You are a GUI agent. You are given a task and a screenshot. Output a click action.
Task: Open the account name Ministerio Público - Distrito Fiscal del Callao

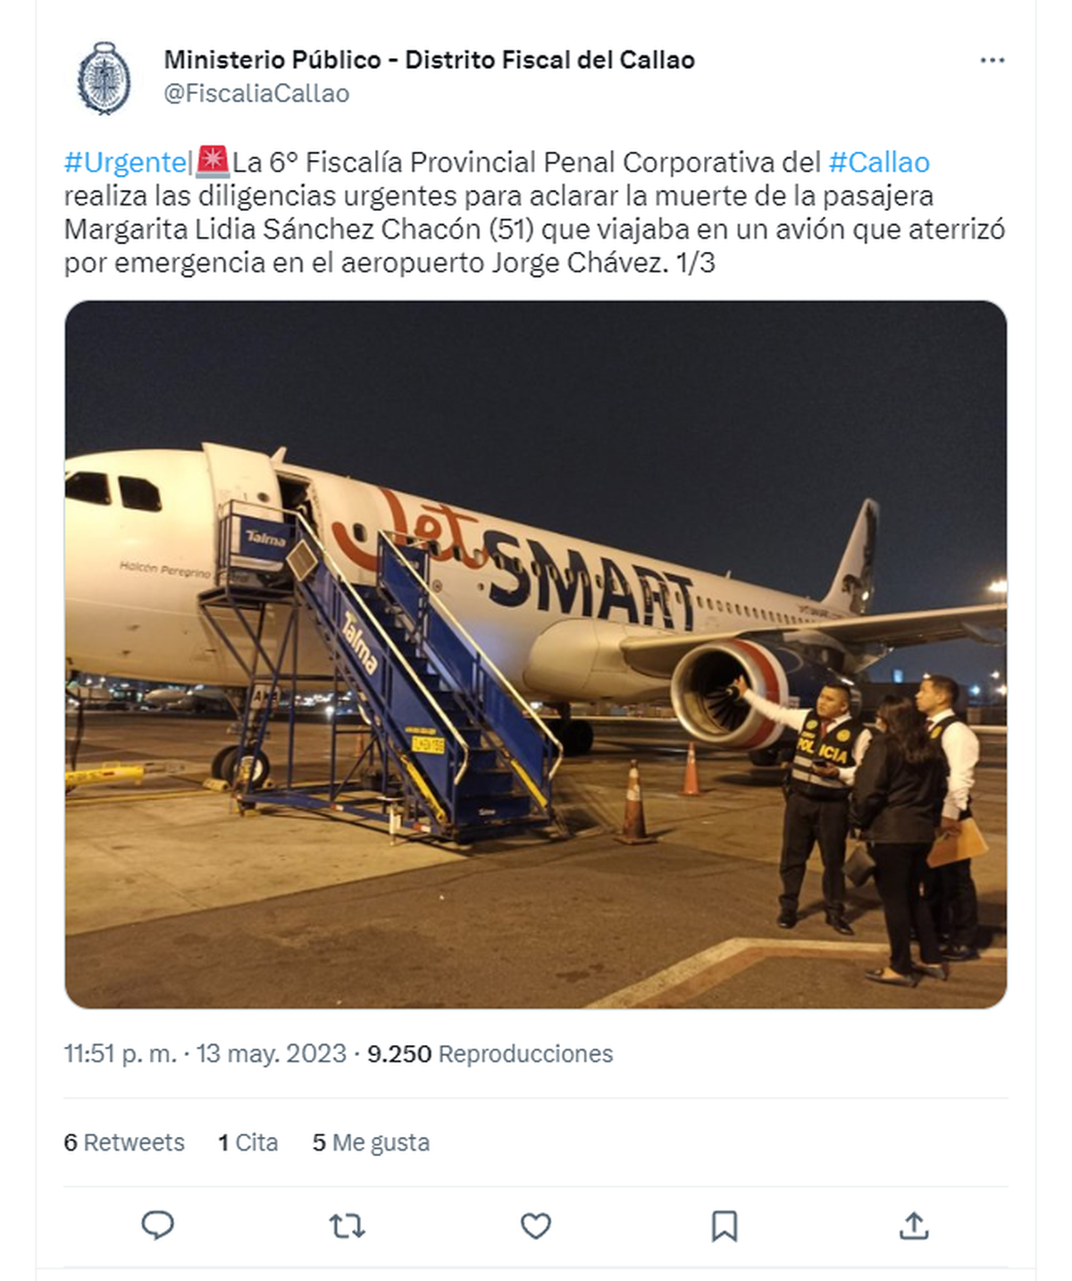(429, 60)
